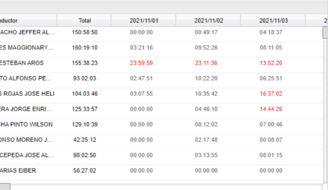Click total 160:19:10
Screen dimensions: 328x190
(85, 48)
